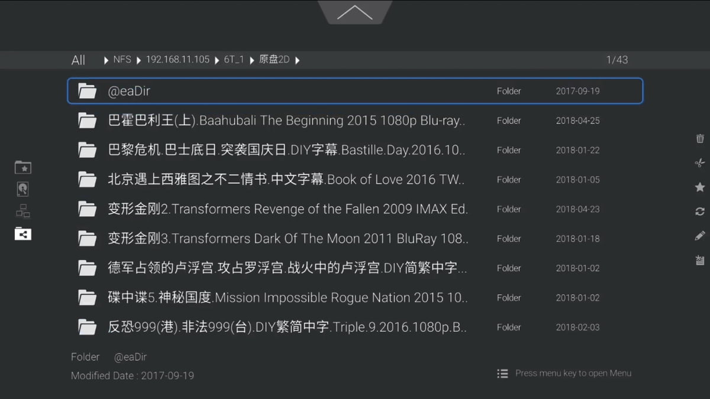710x399 pixels.
Task: Open the favorites folder in the left sidebar
Action: coord(22,167)
